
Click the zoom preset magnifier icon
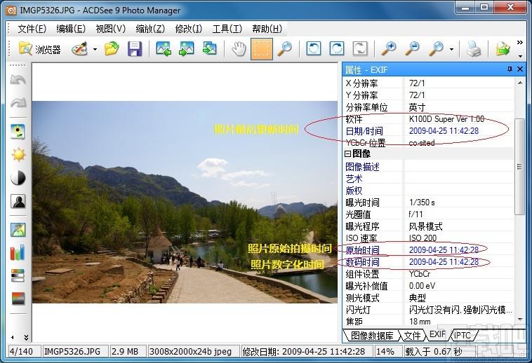point(436,50)
